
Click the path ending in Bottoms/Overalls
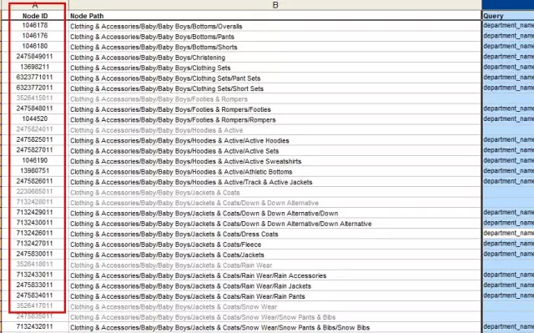156,27
